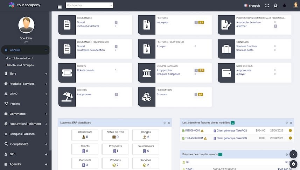Toggle the hamburger sidebar menu icon
The width and height of the screenshot is (300, 170).
(60, 7)
